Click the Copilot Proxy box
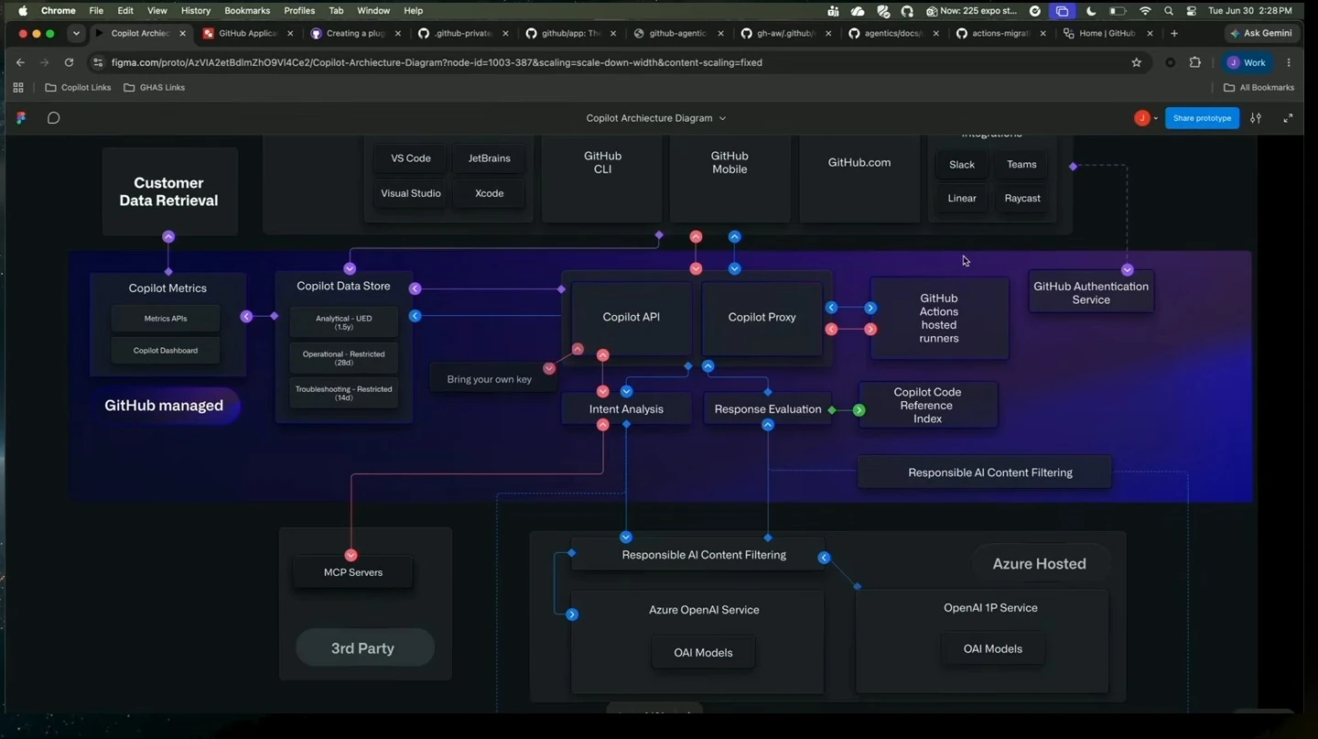Image resolution: width=1318 pixels, height=739 pixels. click(x=762, y=318)
